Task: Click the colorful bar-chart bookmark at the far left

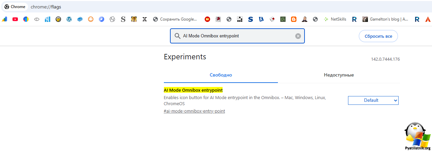Action: pos(4,19)
